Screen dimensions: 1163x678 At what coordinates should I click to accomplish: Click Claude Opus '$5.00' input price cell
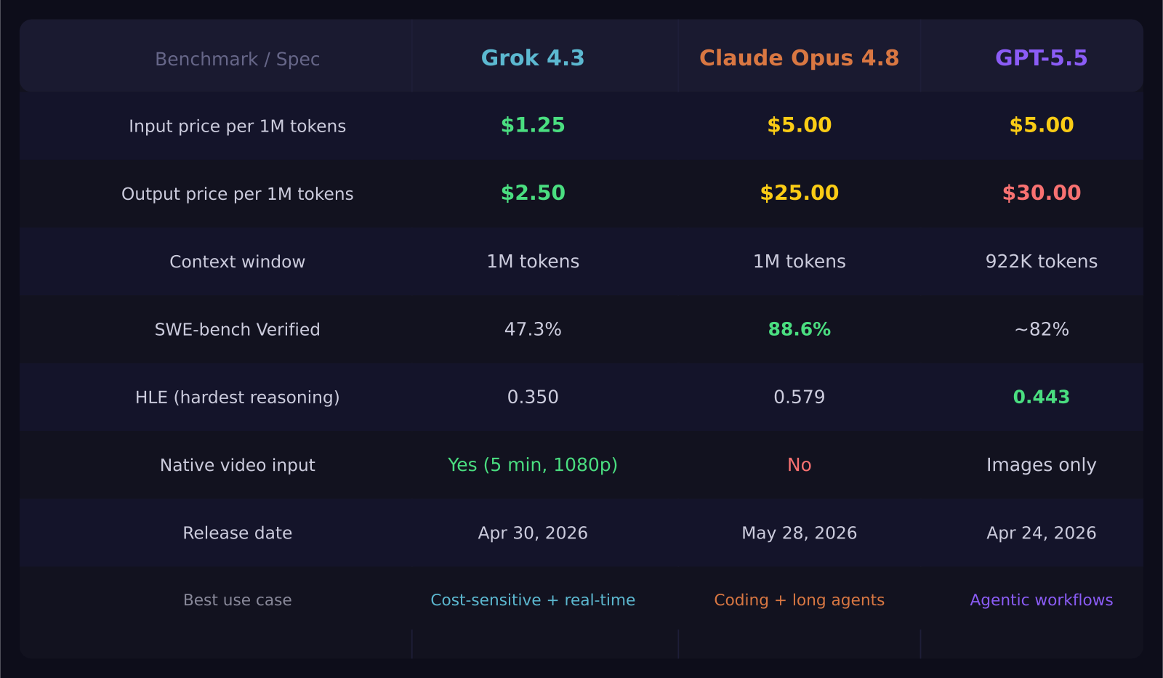[799, 125]
